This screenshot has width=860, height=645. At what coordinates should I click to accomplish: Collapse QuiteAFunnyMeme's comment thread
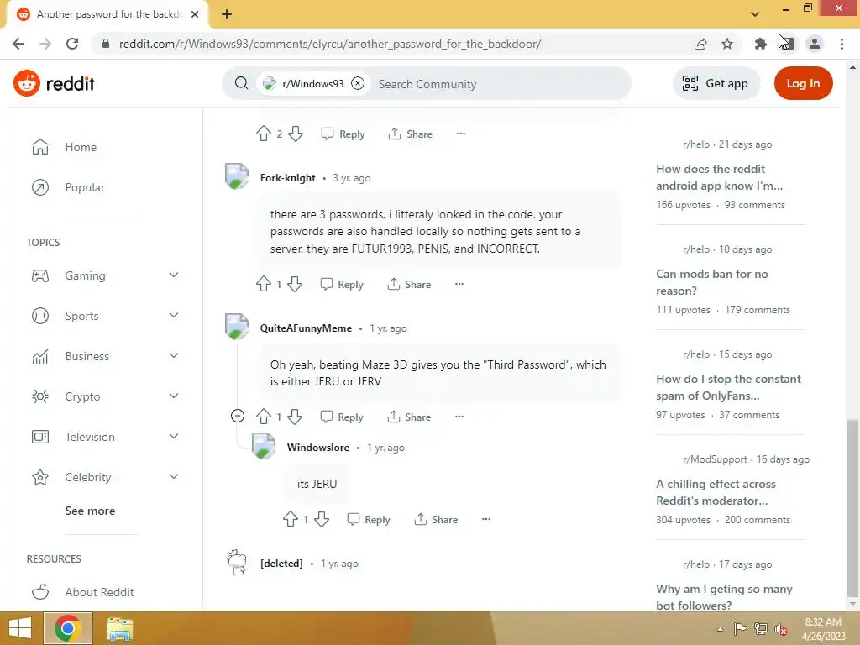(238, 416)
